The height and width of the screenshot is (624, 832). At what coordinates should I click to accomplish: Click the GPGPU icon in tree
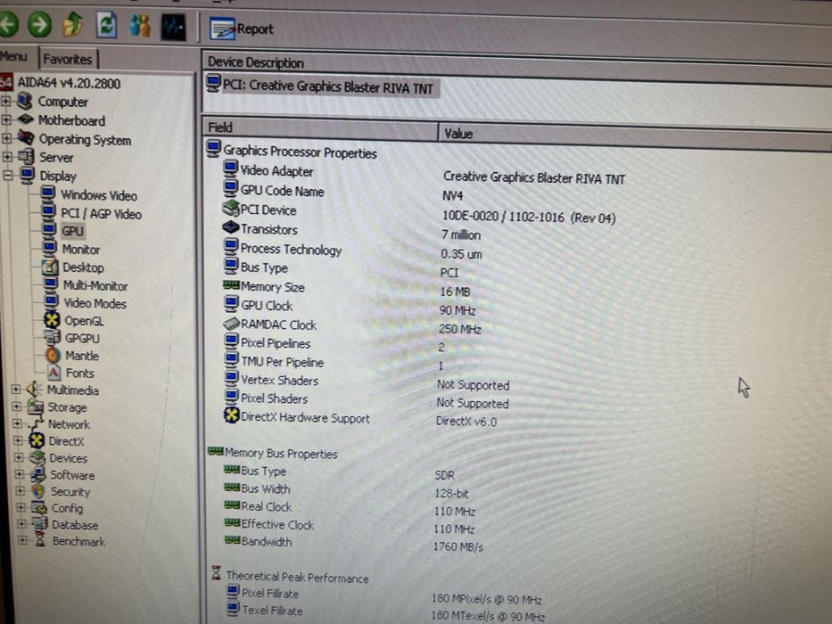pos(52,338)
